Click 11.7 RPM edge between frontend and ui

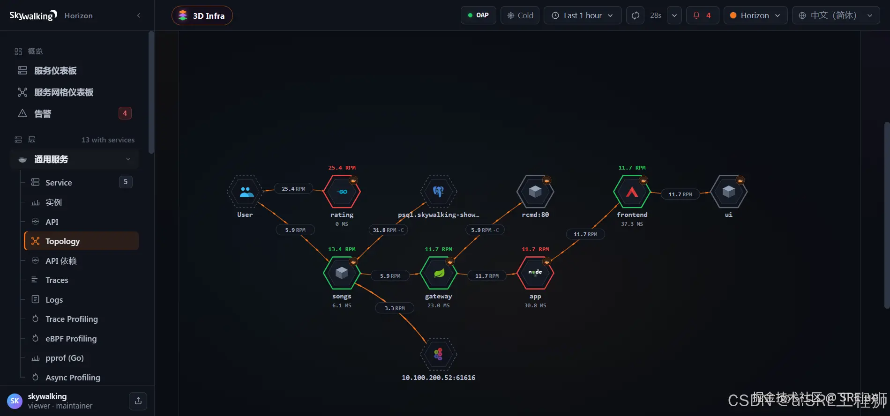coord(680,194)
